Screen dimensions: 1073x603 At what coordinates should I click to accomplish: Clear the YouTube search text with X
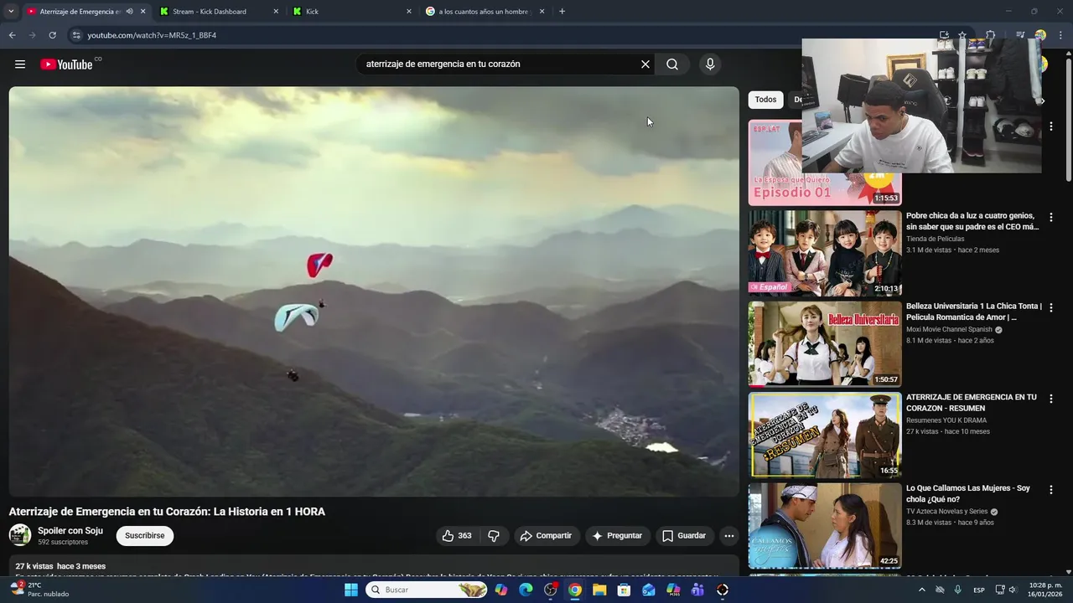[x=645, y=64]
